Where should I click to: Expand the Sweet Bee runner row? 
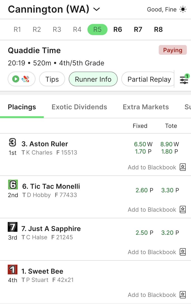coord(95,282)
